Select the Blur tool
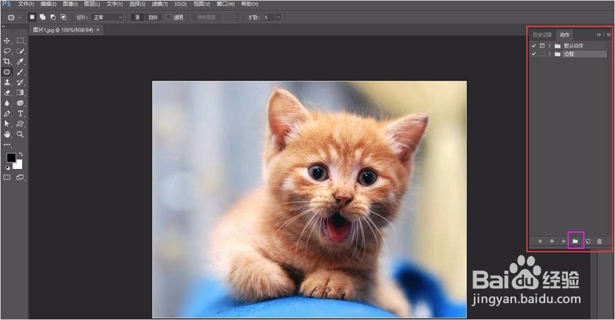 point(7,103)
